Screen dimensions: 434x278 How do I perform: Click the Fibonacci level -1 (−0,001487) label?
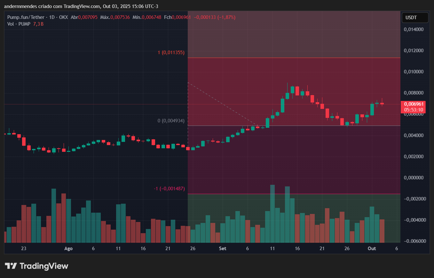(x=169, y=189)
